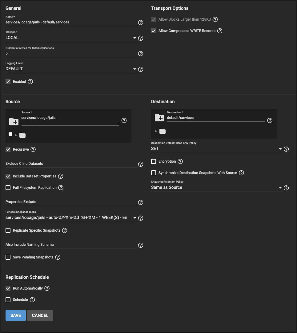Open Destination Dataset Read-only Policy dropdown
297x333 pixels.
217,149
